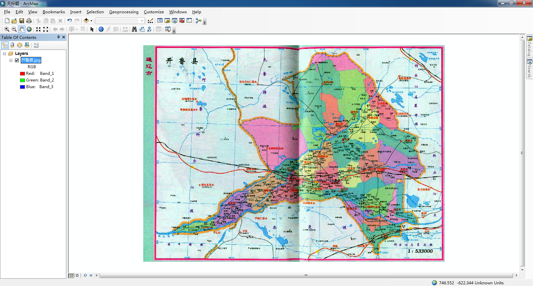Create a new map document
The image size is (533, 286).
[7, 21]
